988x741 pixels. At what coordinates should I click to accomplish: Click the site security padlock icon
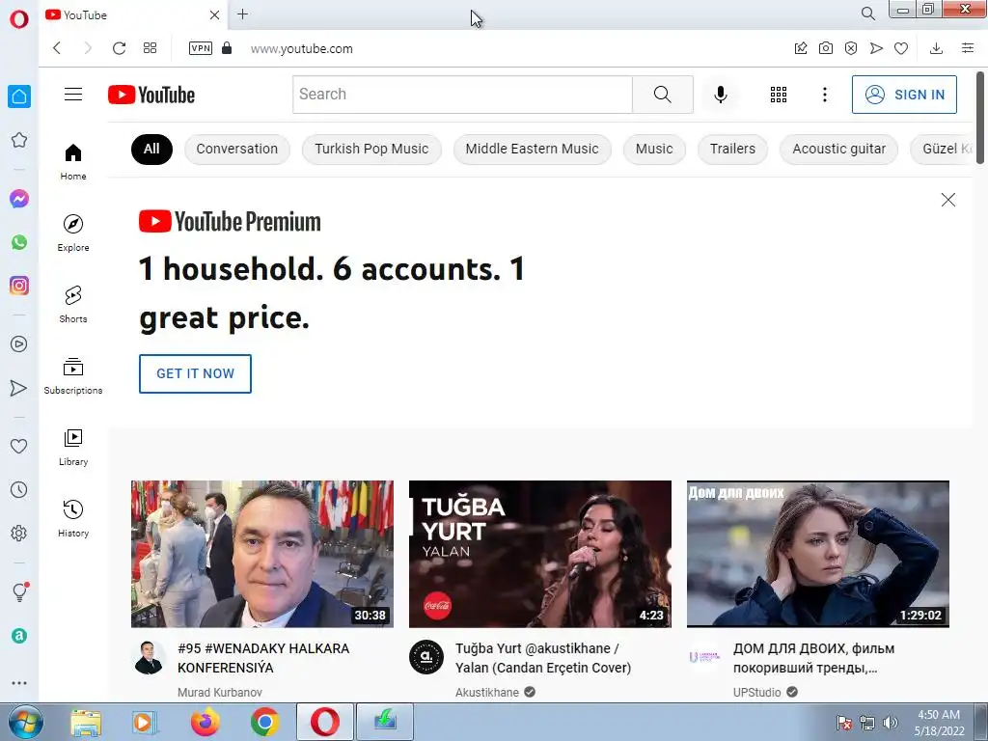point(227,48)
